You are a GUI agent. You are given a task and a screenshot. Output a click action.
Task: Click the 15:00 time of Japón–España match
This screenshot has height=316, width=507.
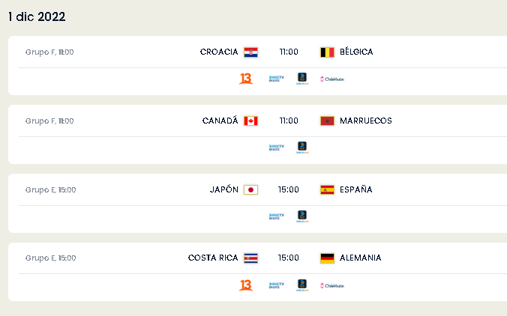coord(289,189)
